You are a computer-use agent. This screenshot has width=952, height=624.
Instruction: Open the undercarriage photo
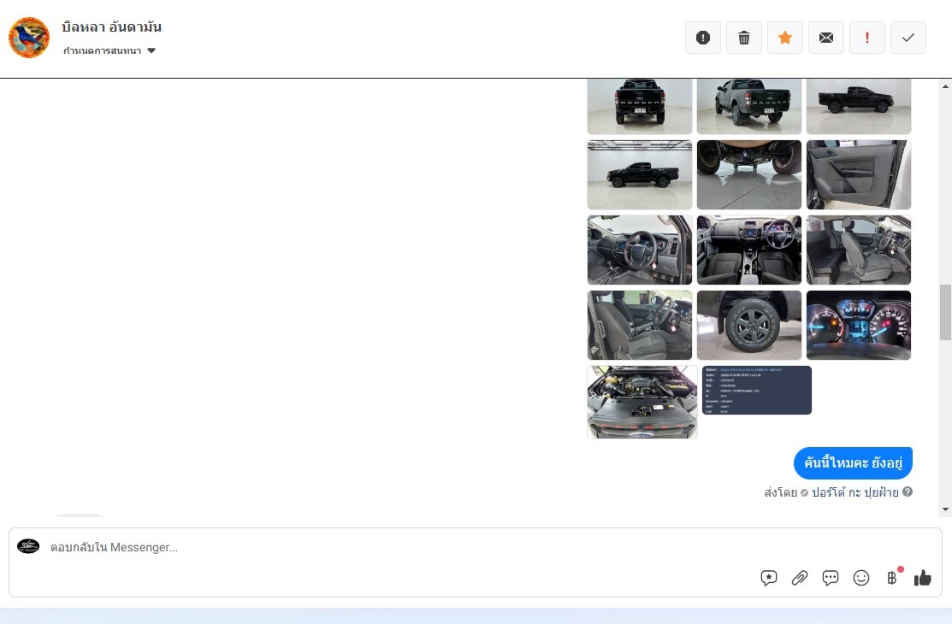pos(749,175)
